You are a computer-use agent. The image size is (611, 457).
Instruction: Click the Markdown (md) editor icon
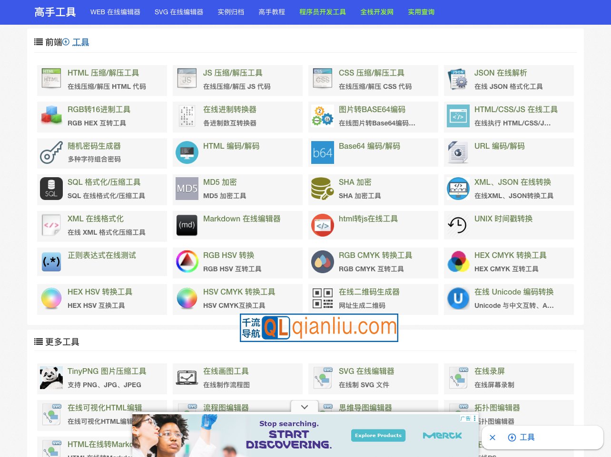pos(187,225)
